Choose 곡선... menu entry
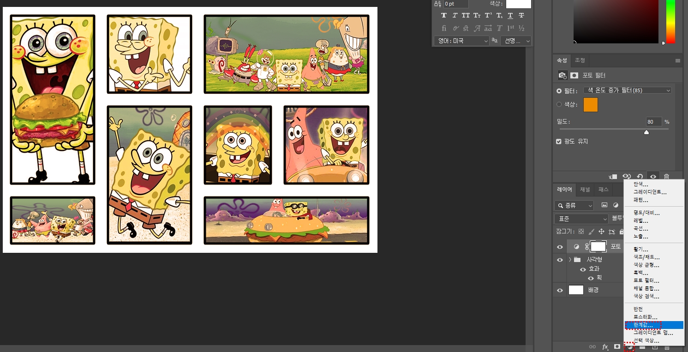Screen dimensions: 688x352 654,229
